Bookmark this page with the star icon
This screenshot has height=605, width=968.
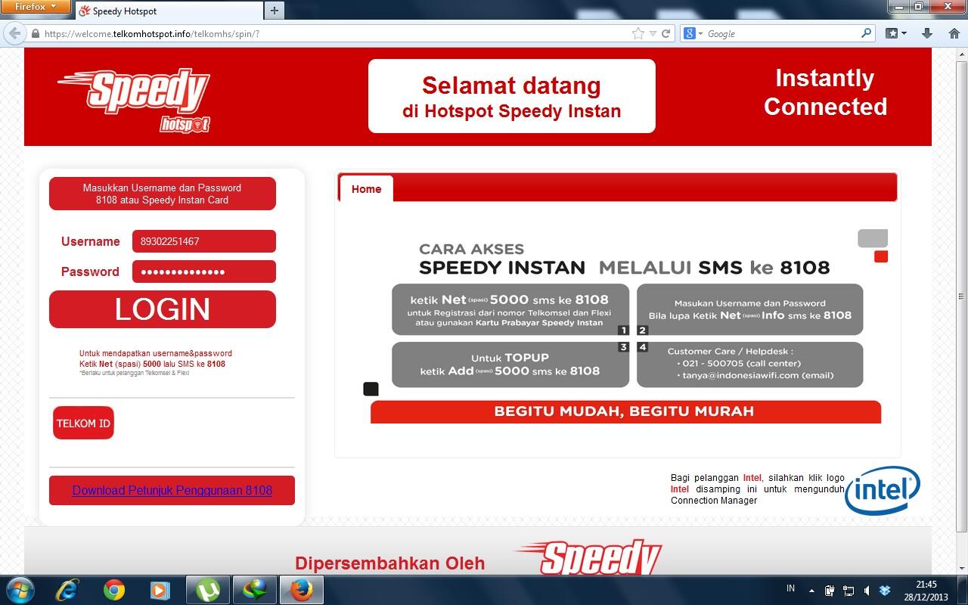coord(638,33)
